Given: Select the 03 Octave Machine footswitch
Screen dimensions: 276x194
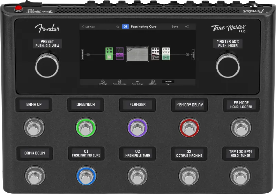Looking at the screenshot, I should [x=189, y=176].
